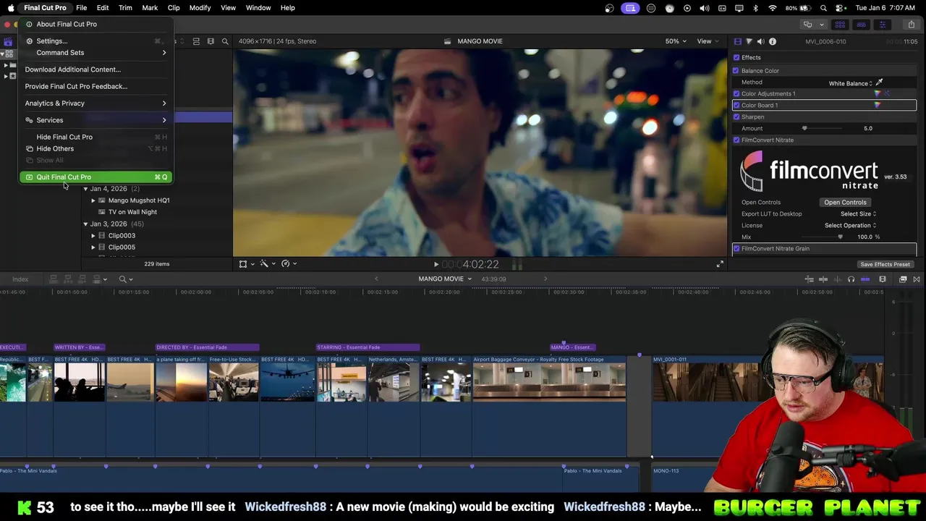This screenshot has height=521, width=926.
Task: Uncheck the Effects checkbox
Action: [x=736, y=58]
